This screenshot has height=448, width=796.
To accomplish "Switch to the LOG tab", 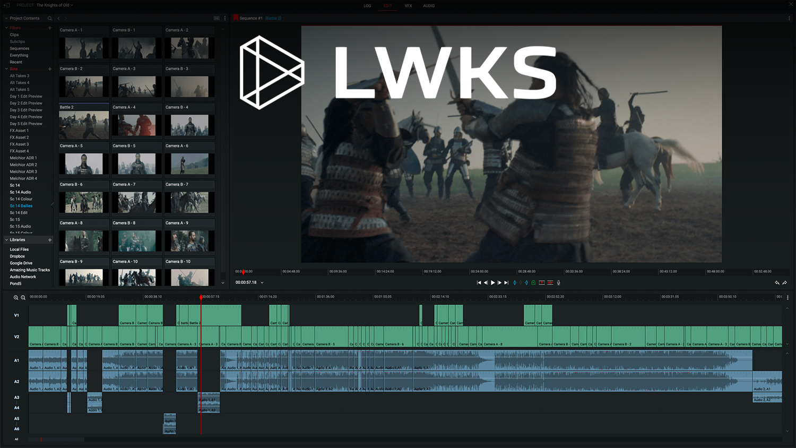I will coord(367,6).
